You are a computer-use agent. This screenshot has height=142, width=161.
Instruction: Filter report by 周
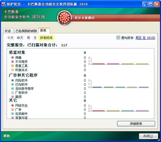pos(28,38)
